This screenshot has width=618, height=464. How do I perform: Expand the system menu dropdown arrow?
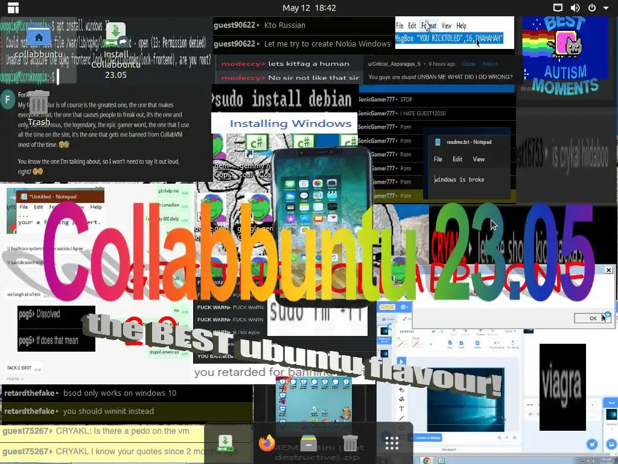(x=606, y=8)
